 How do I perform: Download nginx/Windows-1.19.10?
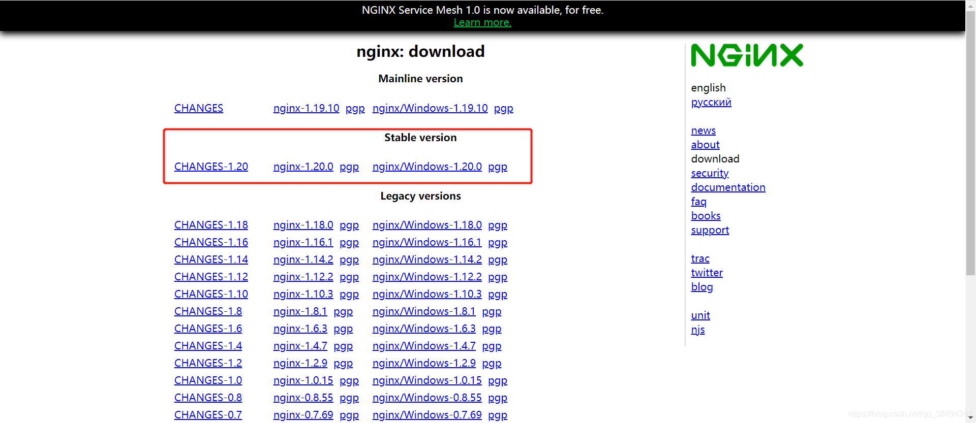[x=430, y=108]
